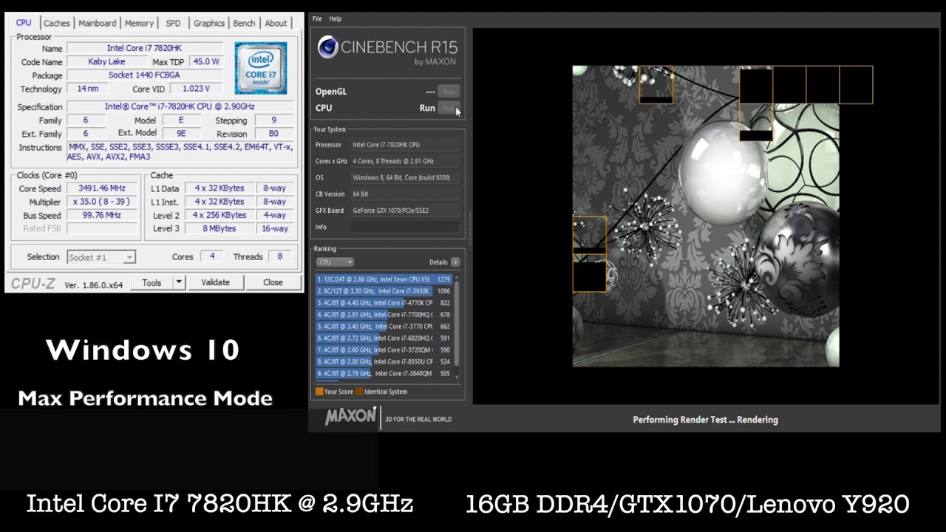946x532 pixels.
Task: Click the Cores x GHz value in Cinebench
Action: 404,161
